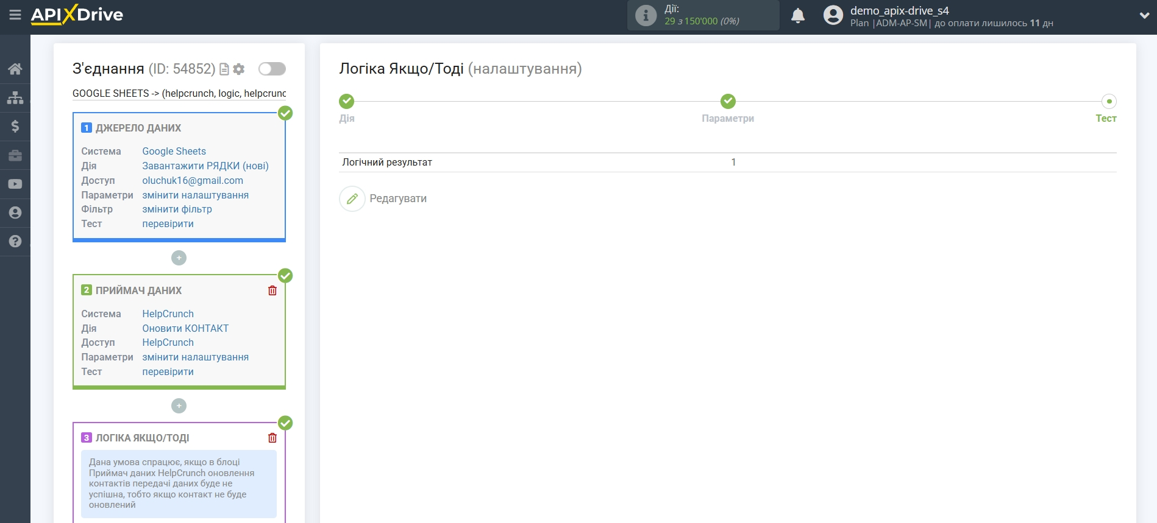Open HelpCrunch system link in receiver

click(168, 314)
